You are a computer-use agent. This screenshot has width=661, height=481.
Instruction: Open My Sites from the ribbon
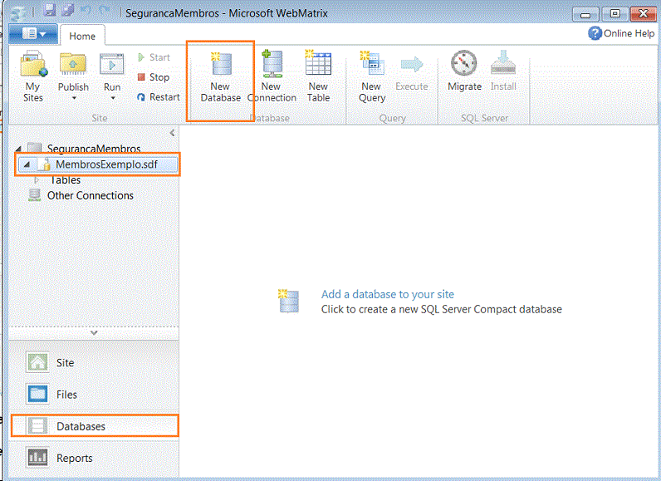tap(33, 76)
